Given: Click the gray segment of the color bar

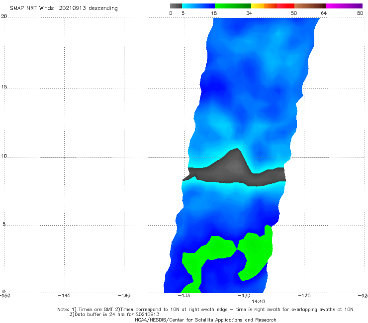Looking at the screenshot, I should pos(176,6).
